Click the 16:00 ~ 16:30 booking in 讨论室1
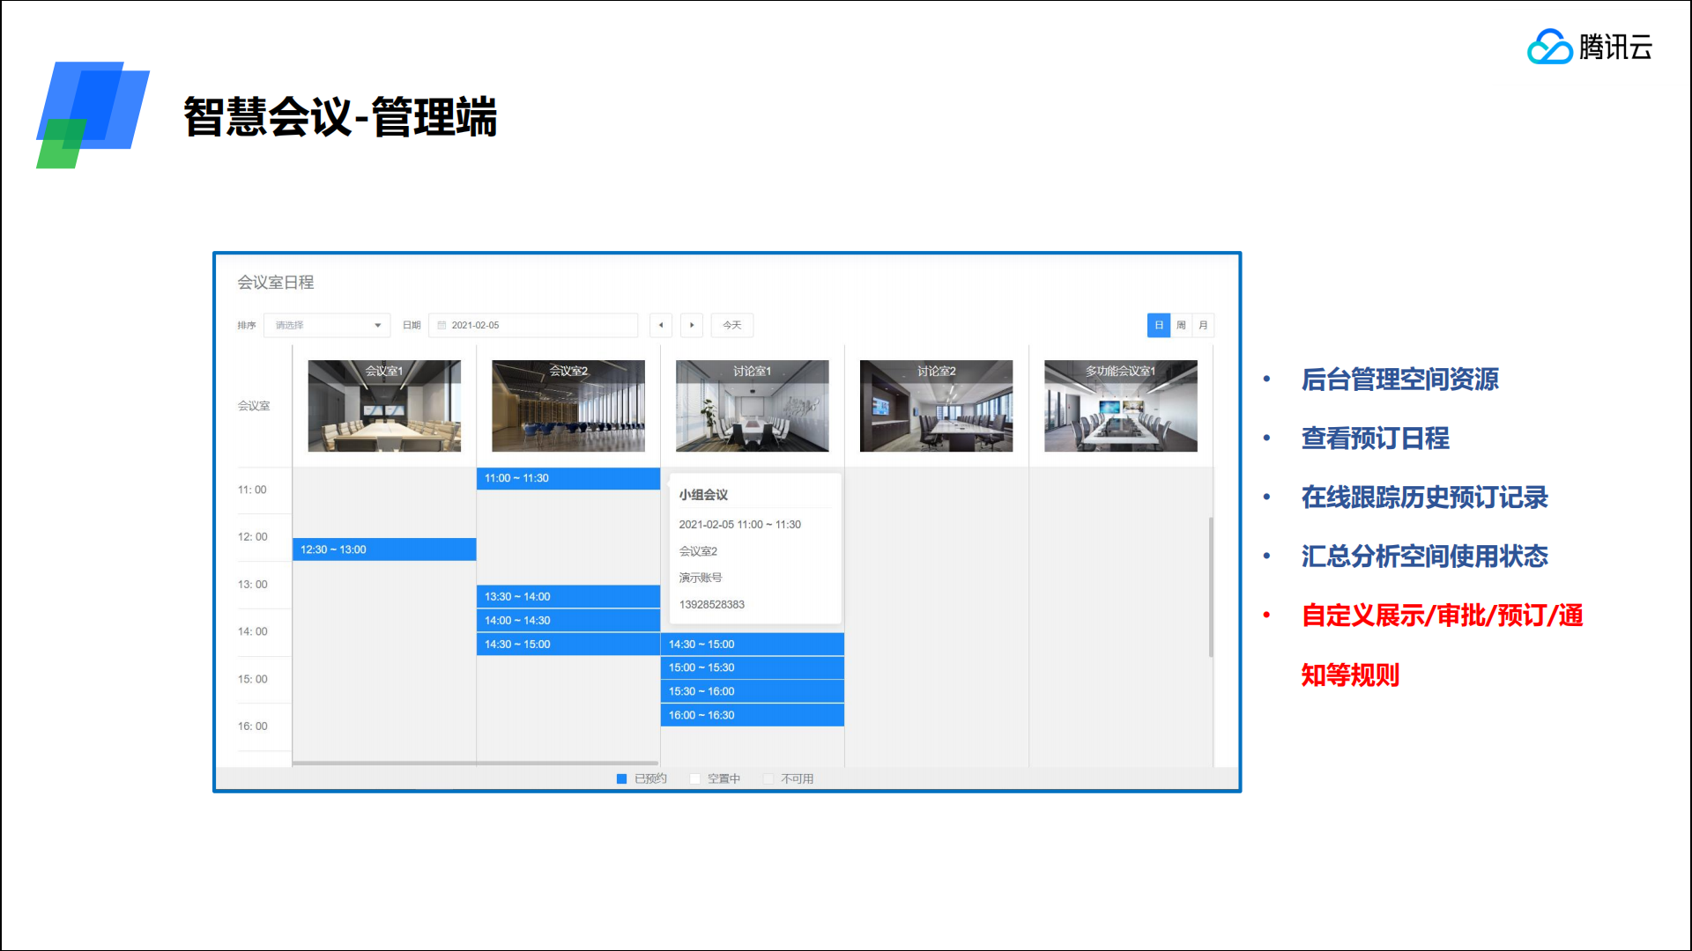The width and height of the screenshot is (1692, 951). point(752,715)
